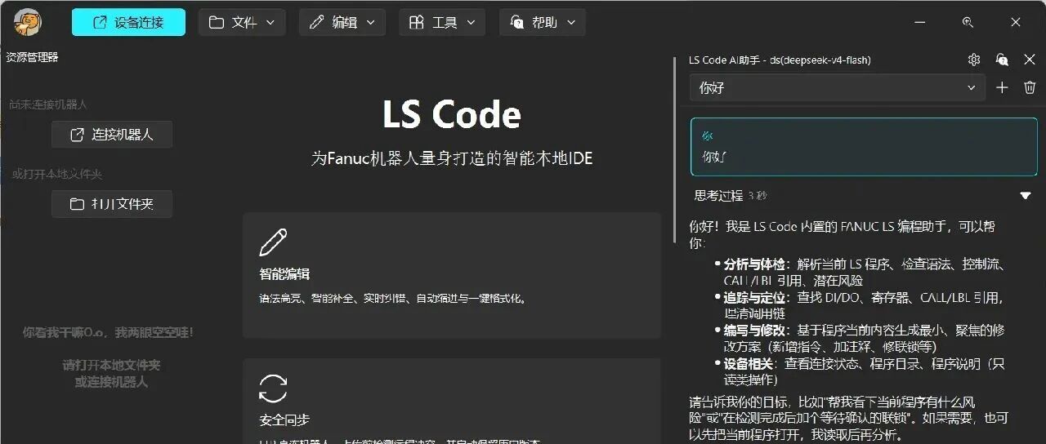Expand the 工具 menu chevron arrow
Viewport: 1046px width, 444px height.
(x=470, y=23)
